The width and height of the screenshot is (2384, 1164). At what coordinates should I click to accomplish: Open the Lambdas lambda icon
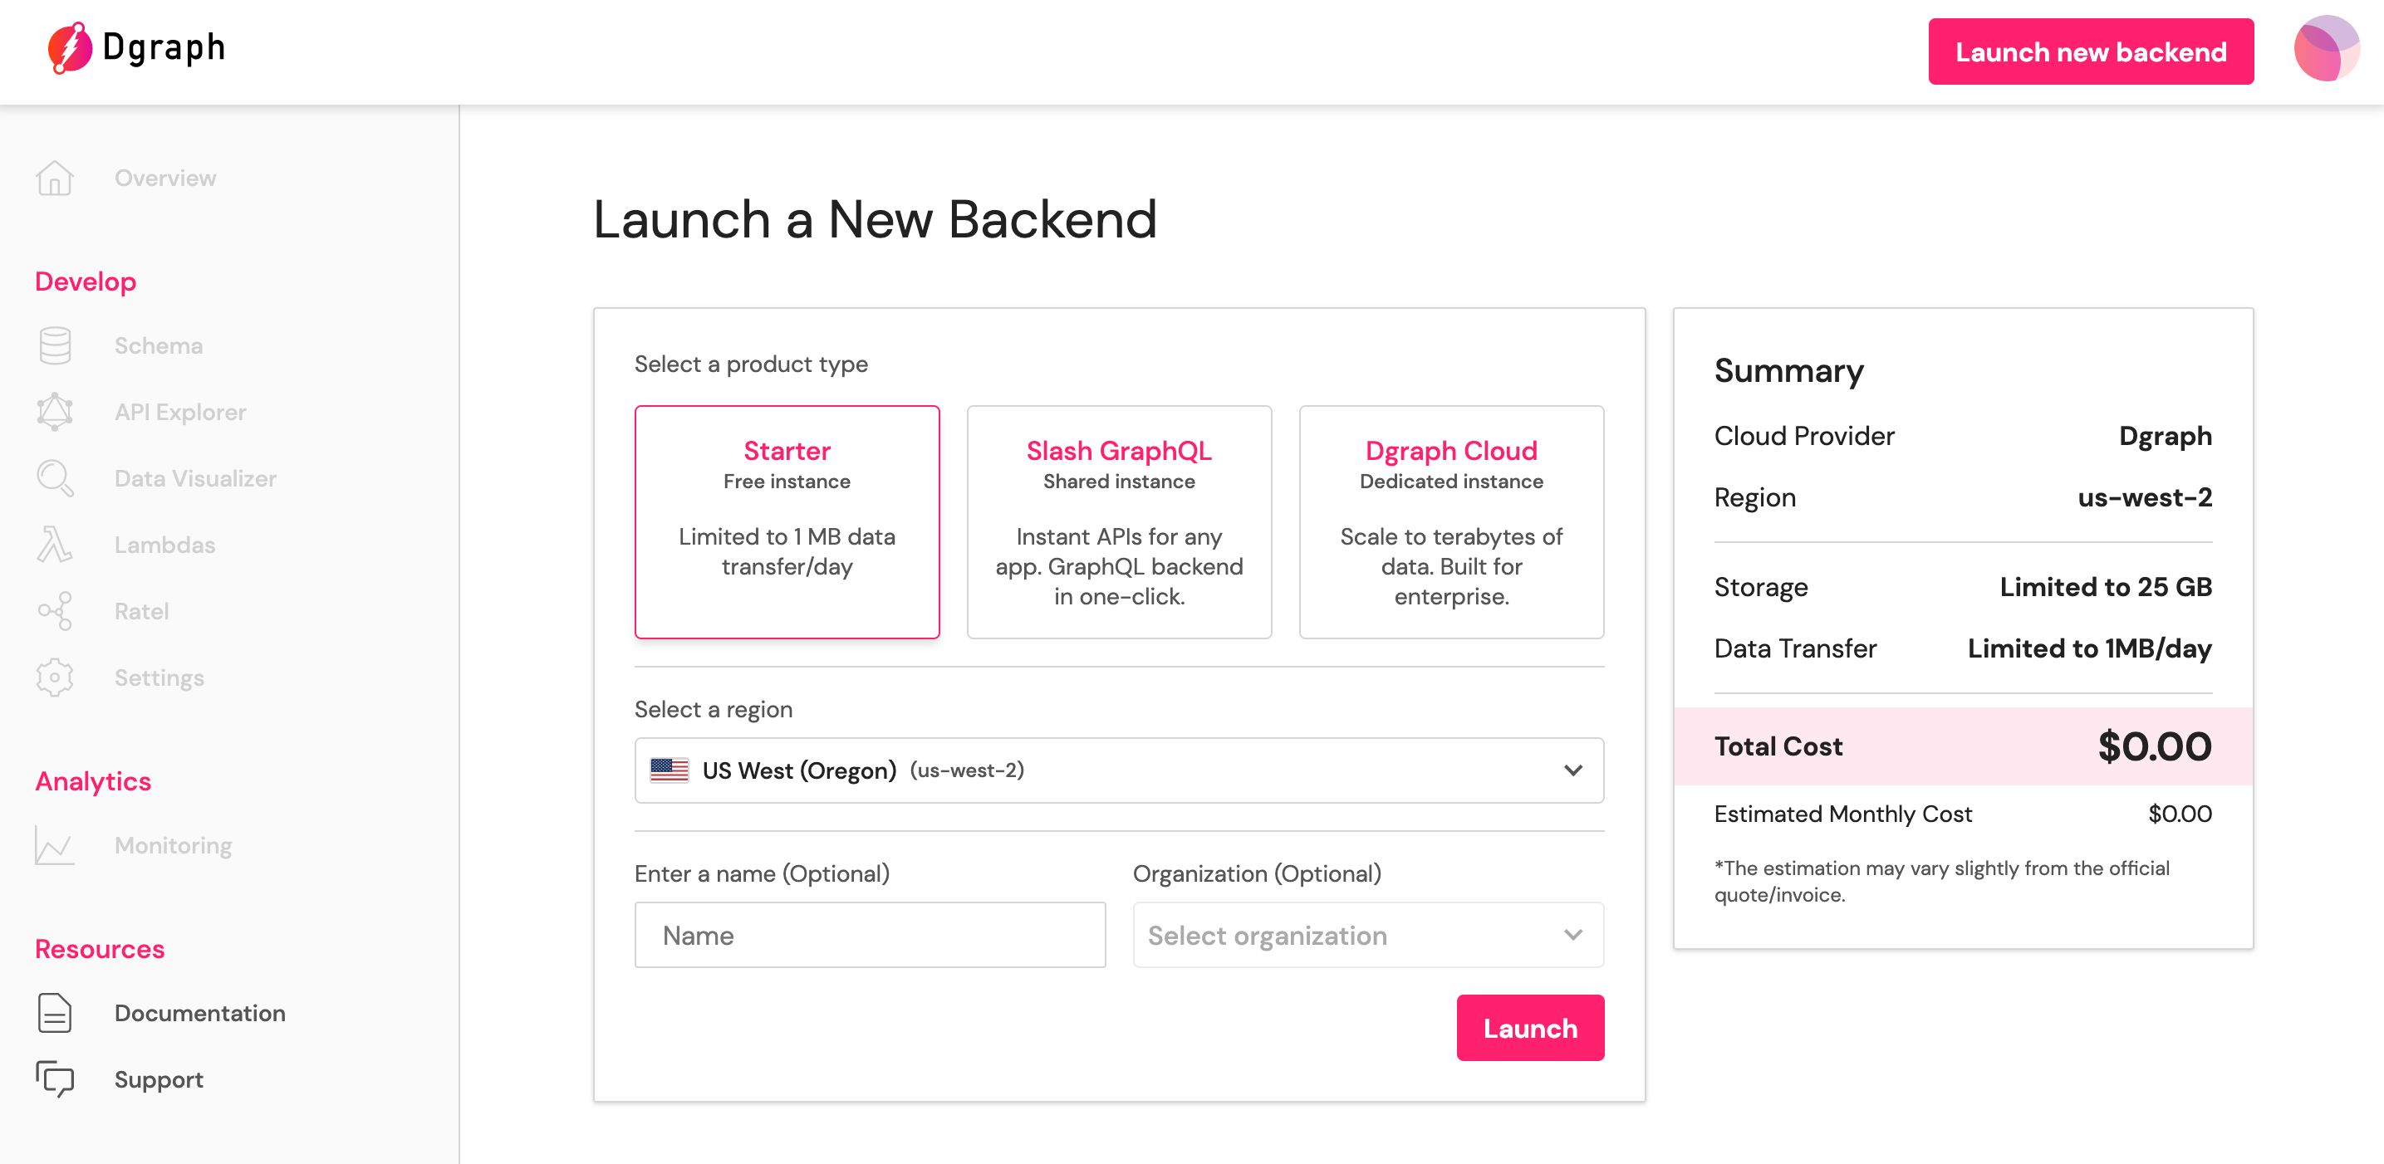coord(55,545)
